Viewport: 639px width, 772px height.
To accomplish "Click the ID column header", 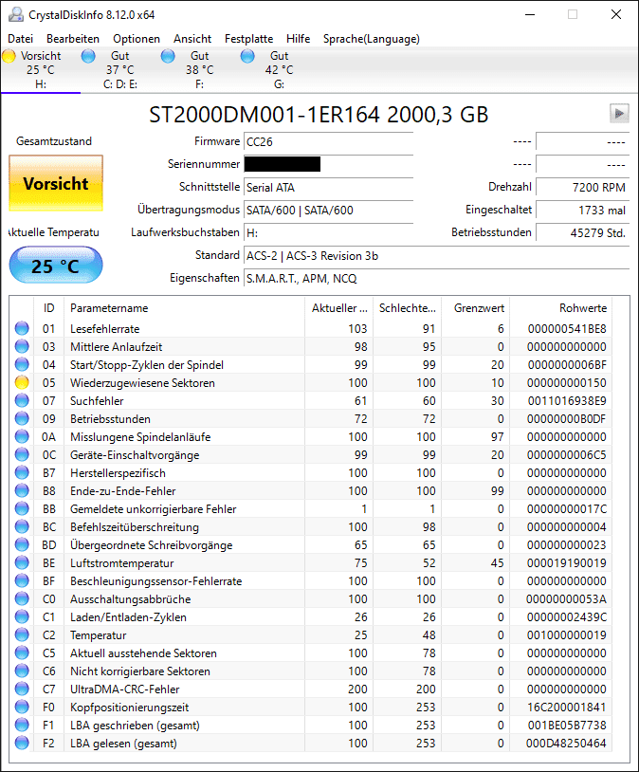I will tap(48, 308).
